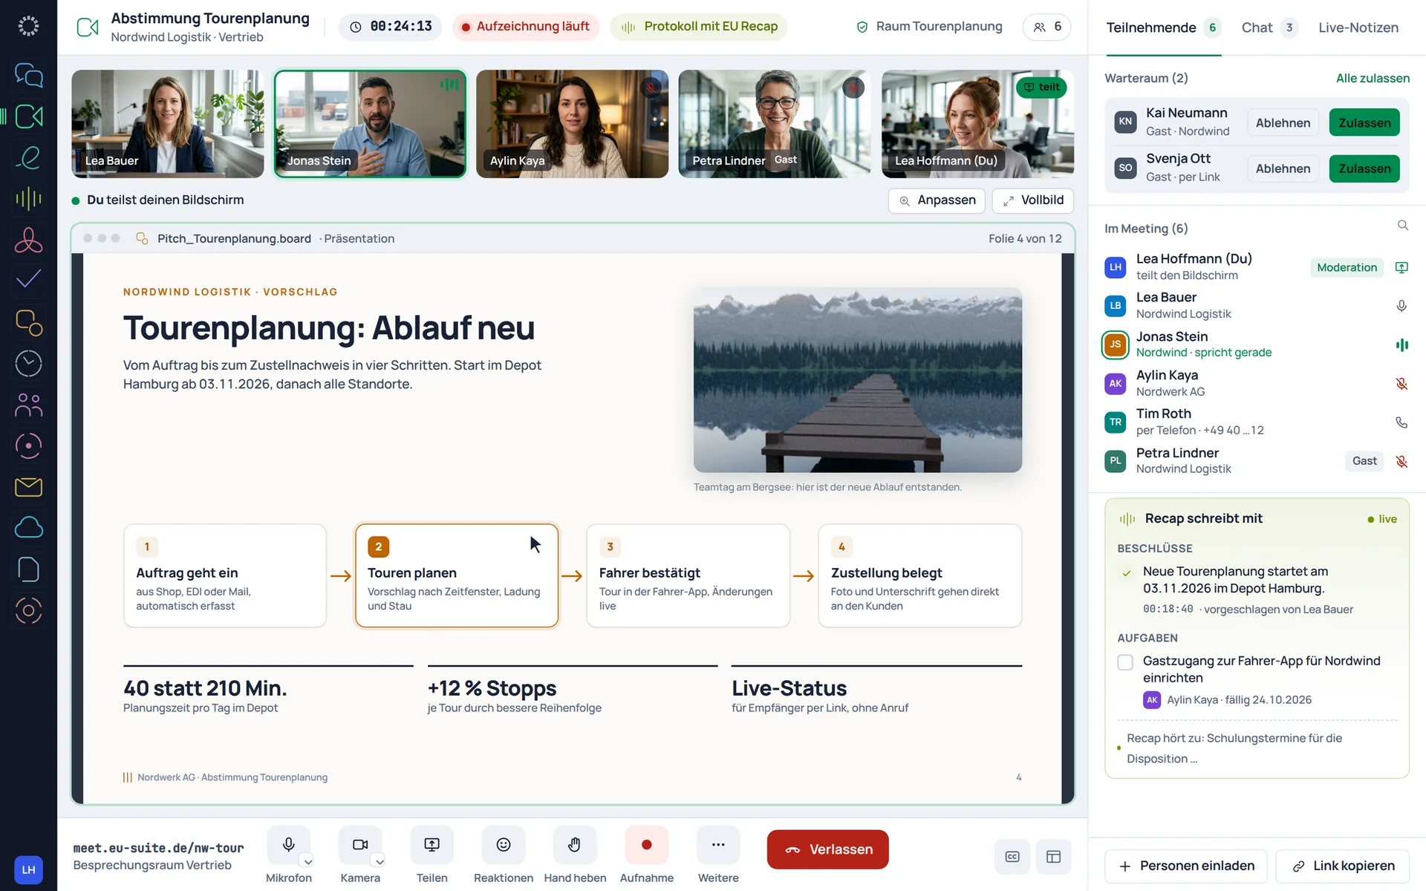Leave the meeting with Verlassen

coord(827,849)
